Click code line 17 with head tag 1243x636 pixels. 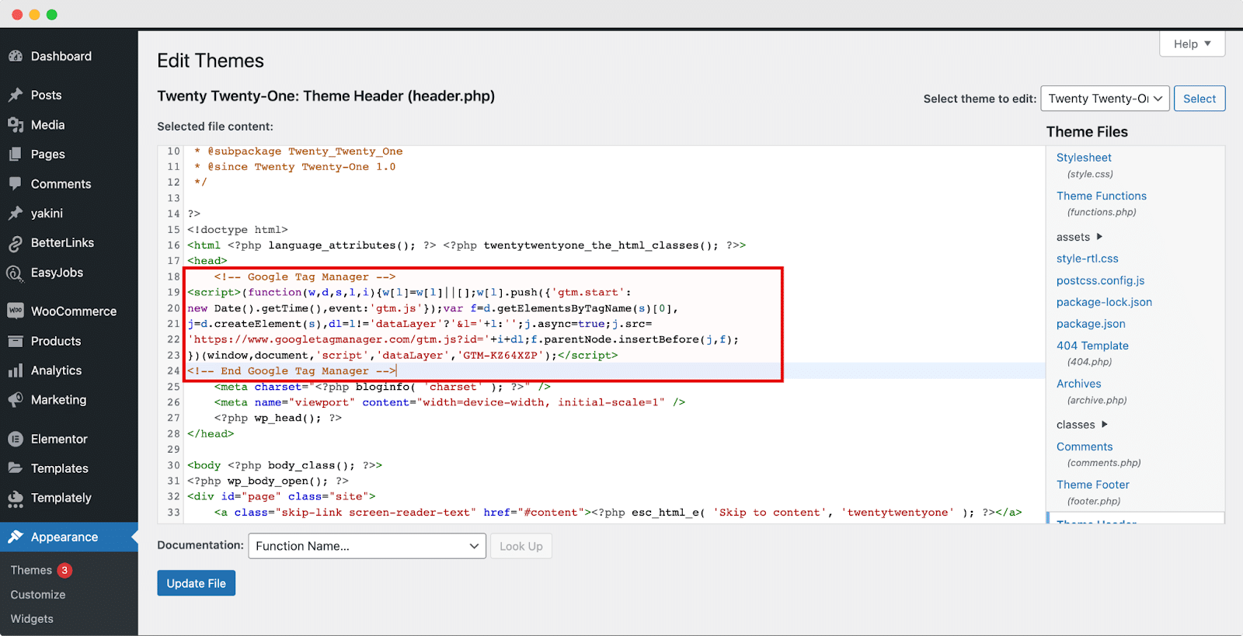point(207,261)
